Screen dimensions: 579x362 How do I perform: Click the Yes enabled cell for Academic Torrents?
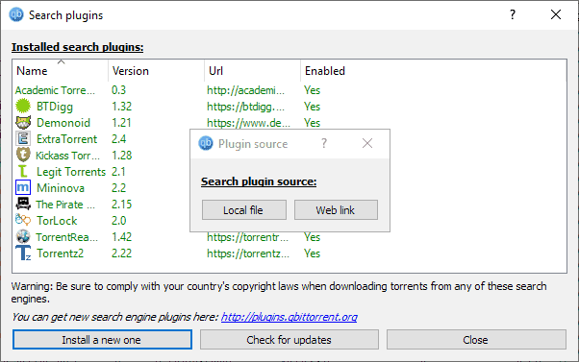(x=312, y=90)
